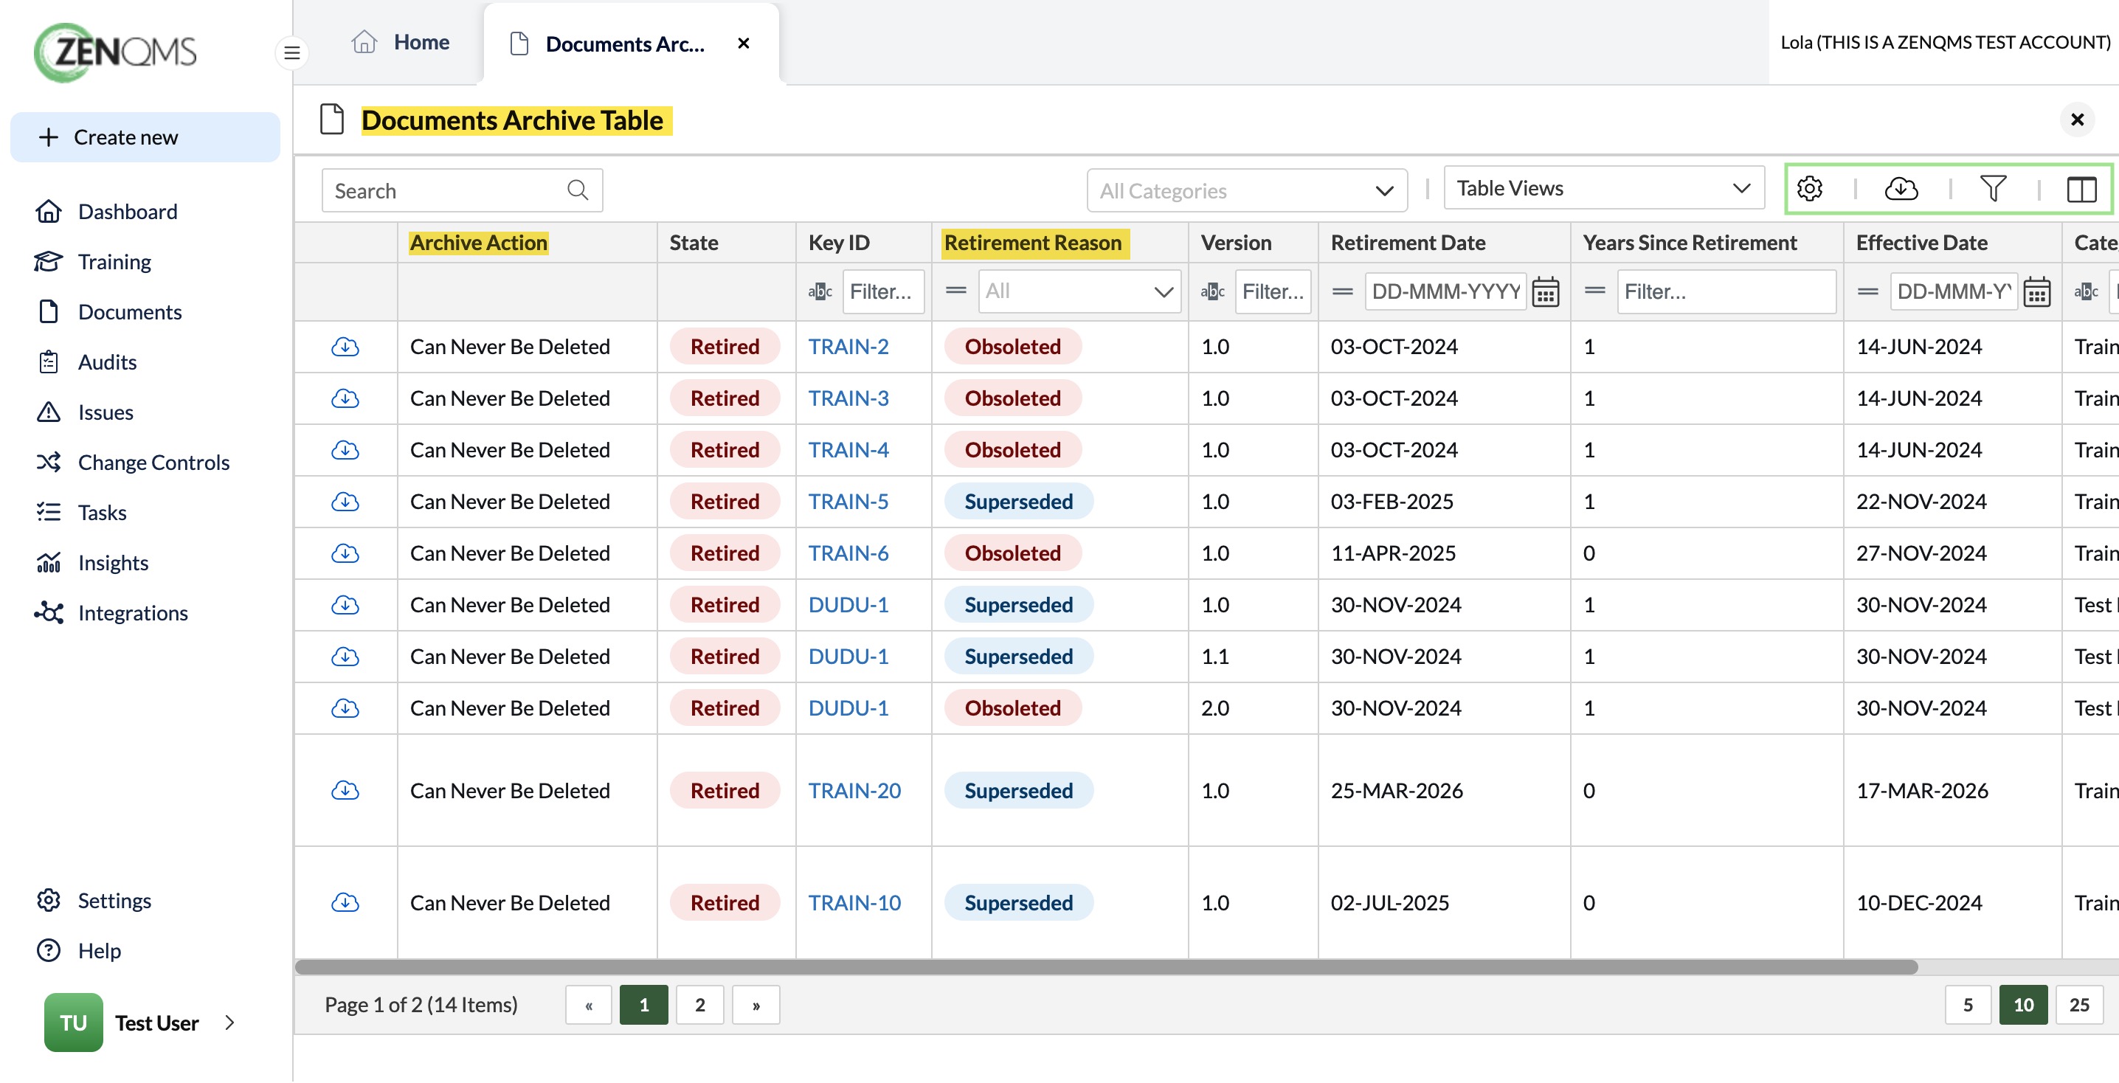Go to page 2 of results
This screenshot has height=1083, width=2119.
[x=699, y=1004]
